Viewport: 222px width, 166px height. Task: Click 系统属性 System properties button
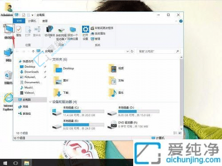[x=98, y=33]
